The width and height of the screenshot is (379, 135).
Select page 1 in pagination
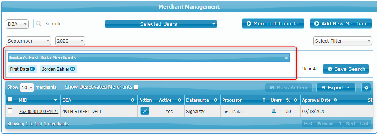tap(340, 124)
